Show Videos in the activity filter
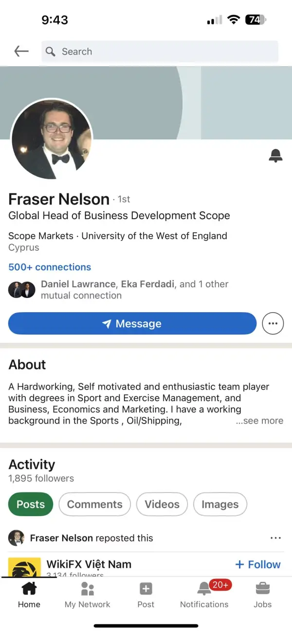This screenshot has height=633, width=292. tap(162, 504)
